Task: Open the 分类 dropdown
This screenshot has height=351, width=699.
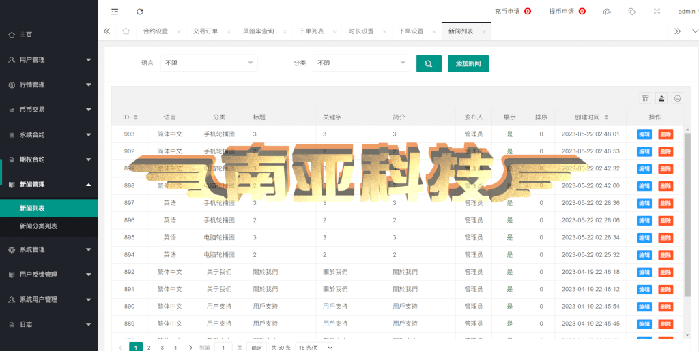Action: tap(362, 63)
